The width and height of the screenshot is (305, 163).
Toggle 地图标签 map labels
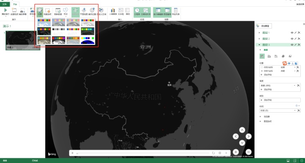75,12
